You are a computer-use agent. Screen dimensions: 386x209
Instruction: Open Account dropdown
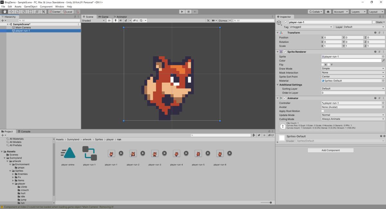tap(340, 12)
